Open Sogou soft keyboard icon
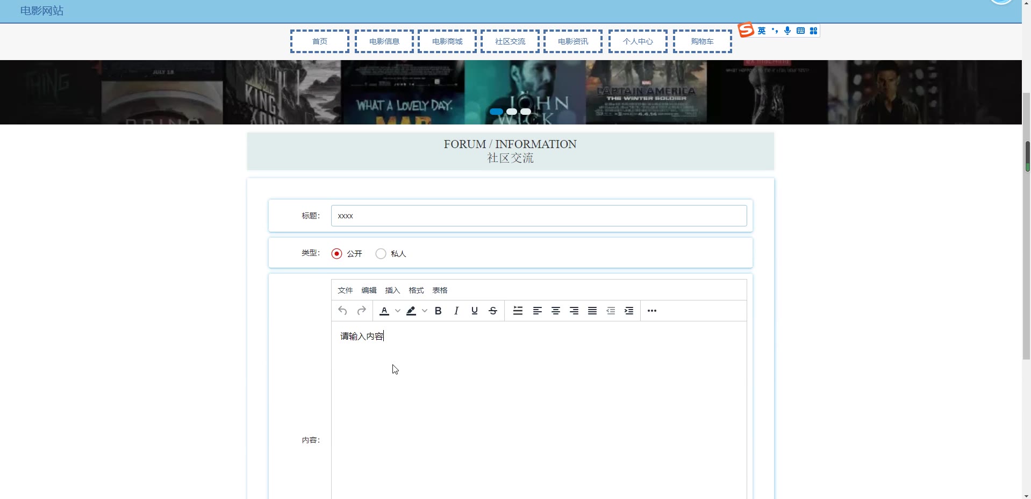 click(800, 31)
